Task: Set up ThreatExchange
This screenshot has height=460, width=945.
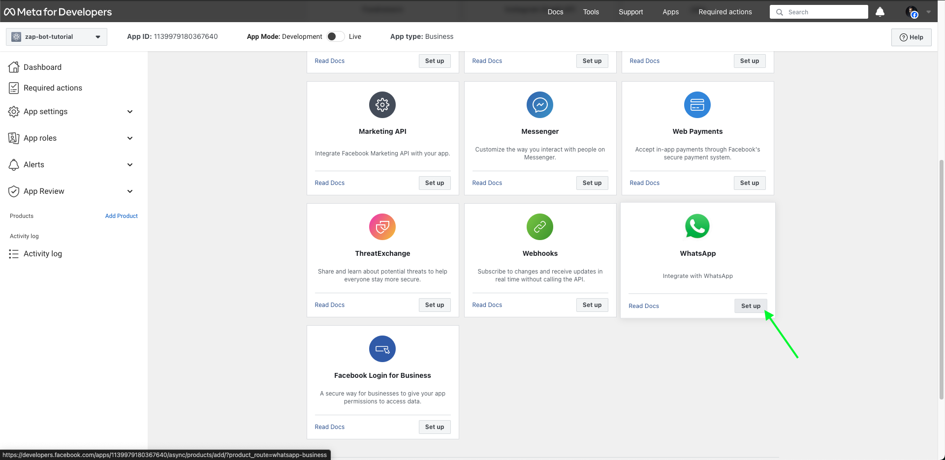Action: pos(435,305)
